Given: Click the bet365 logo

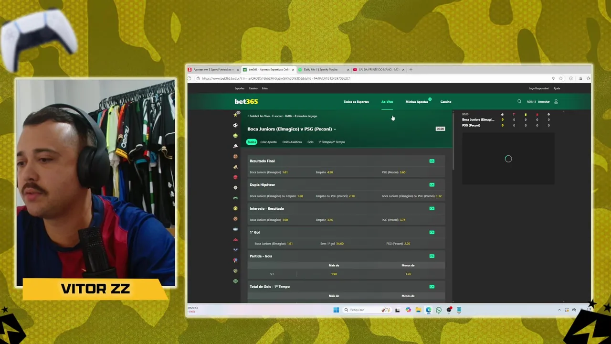Looking at the screenshot, I should click(x=246, y=101).
